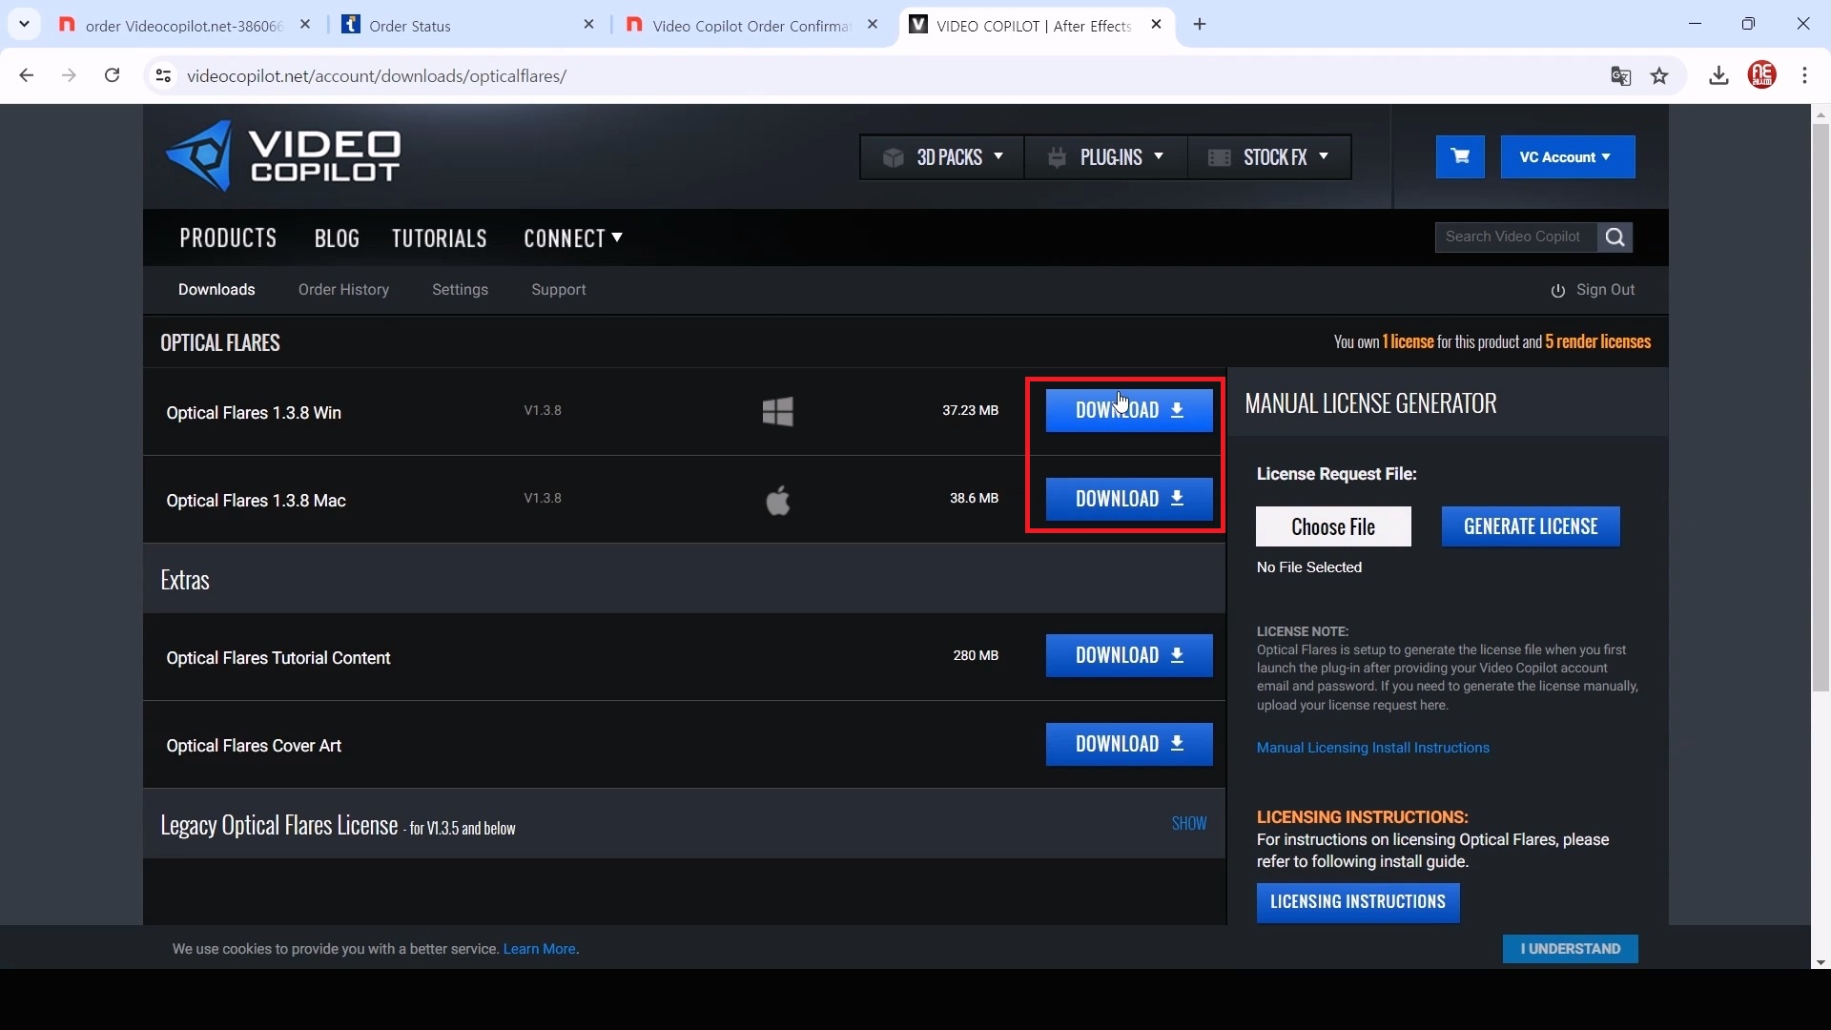The height and width of the screenshot is (1030, 1831).
Task: Click the browser back arrow
Action: [27, 76]
